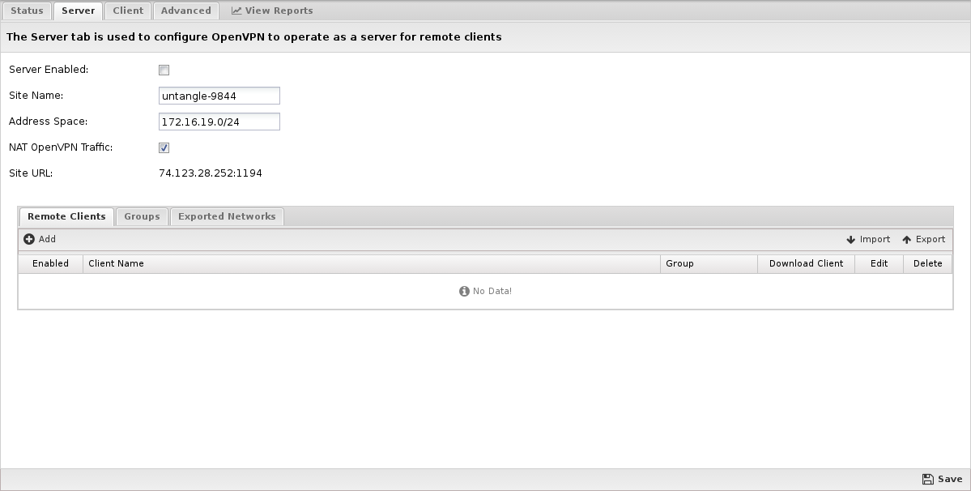Open View Reports
Viewport: 971px width, 491px height.
[272, 11]
